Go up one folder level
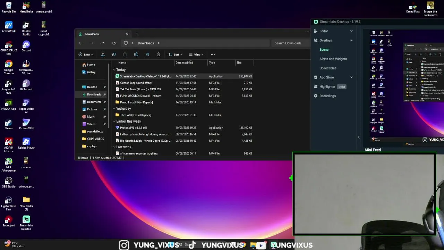 pyautogui.click(x=103, y=43)
